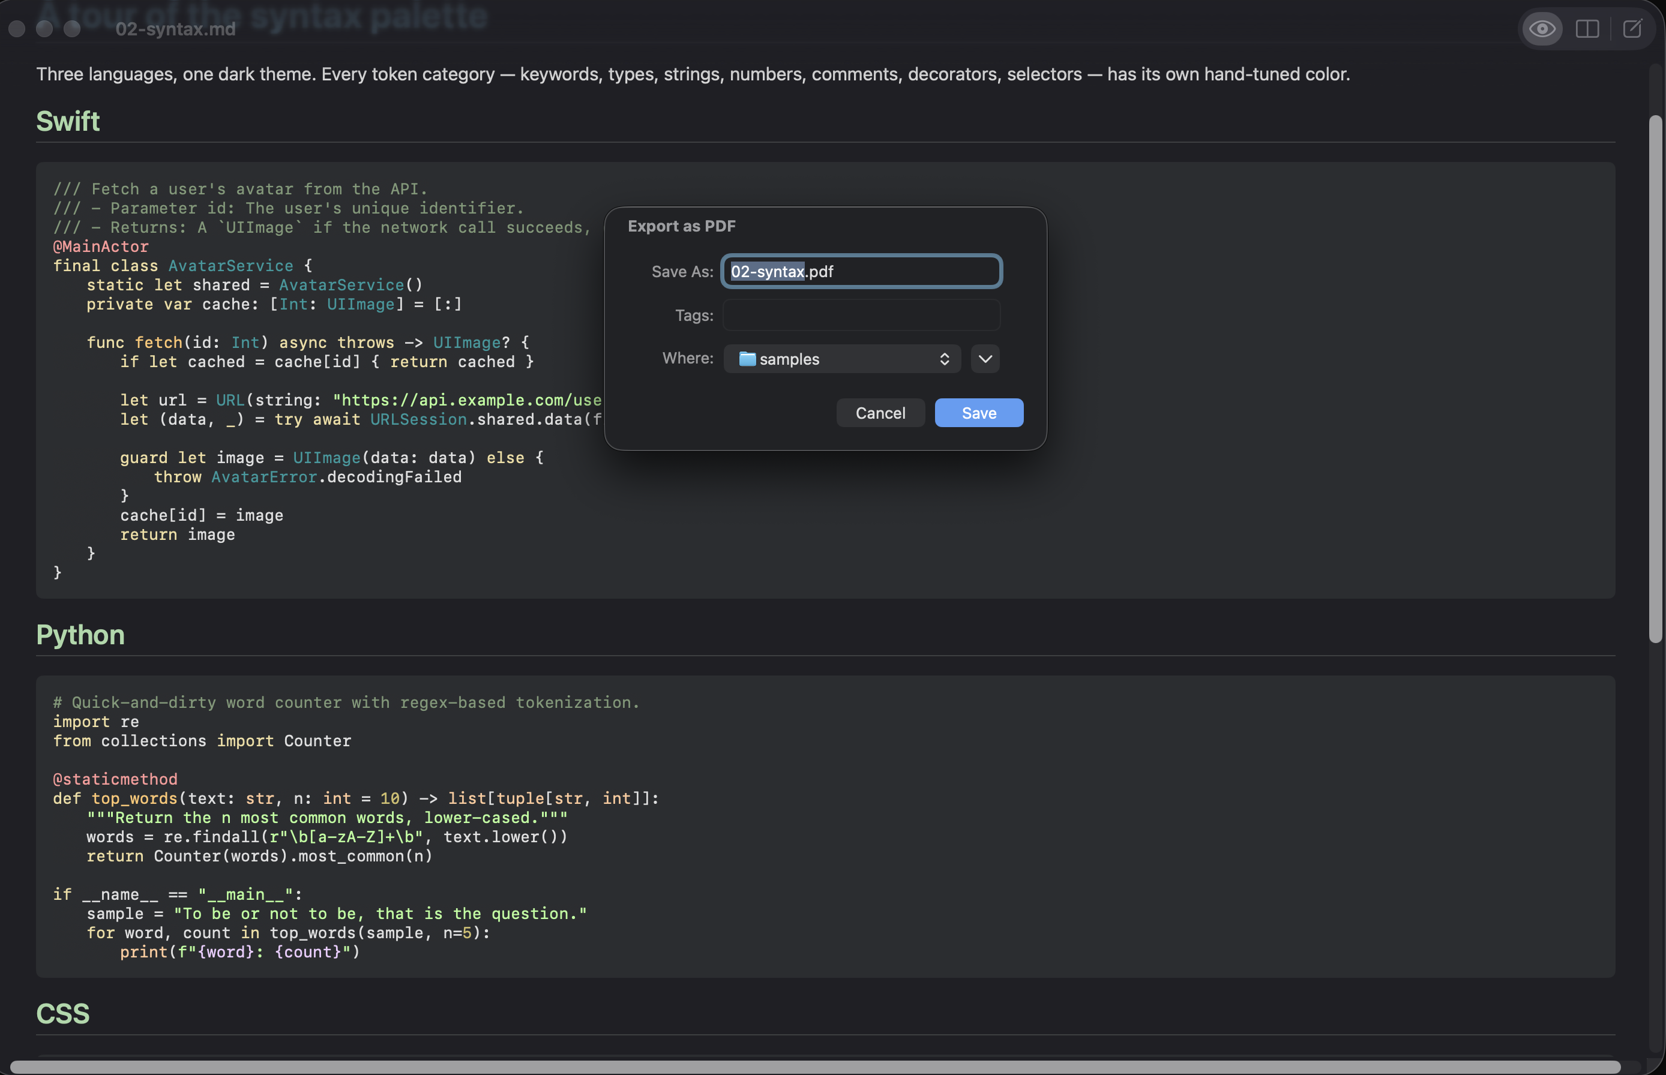Viewport: 1666px width, 1075px height.
Task: Click 'static let shared = AvatarService()' line
Action: 255,285
